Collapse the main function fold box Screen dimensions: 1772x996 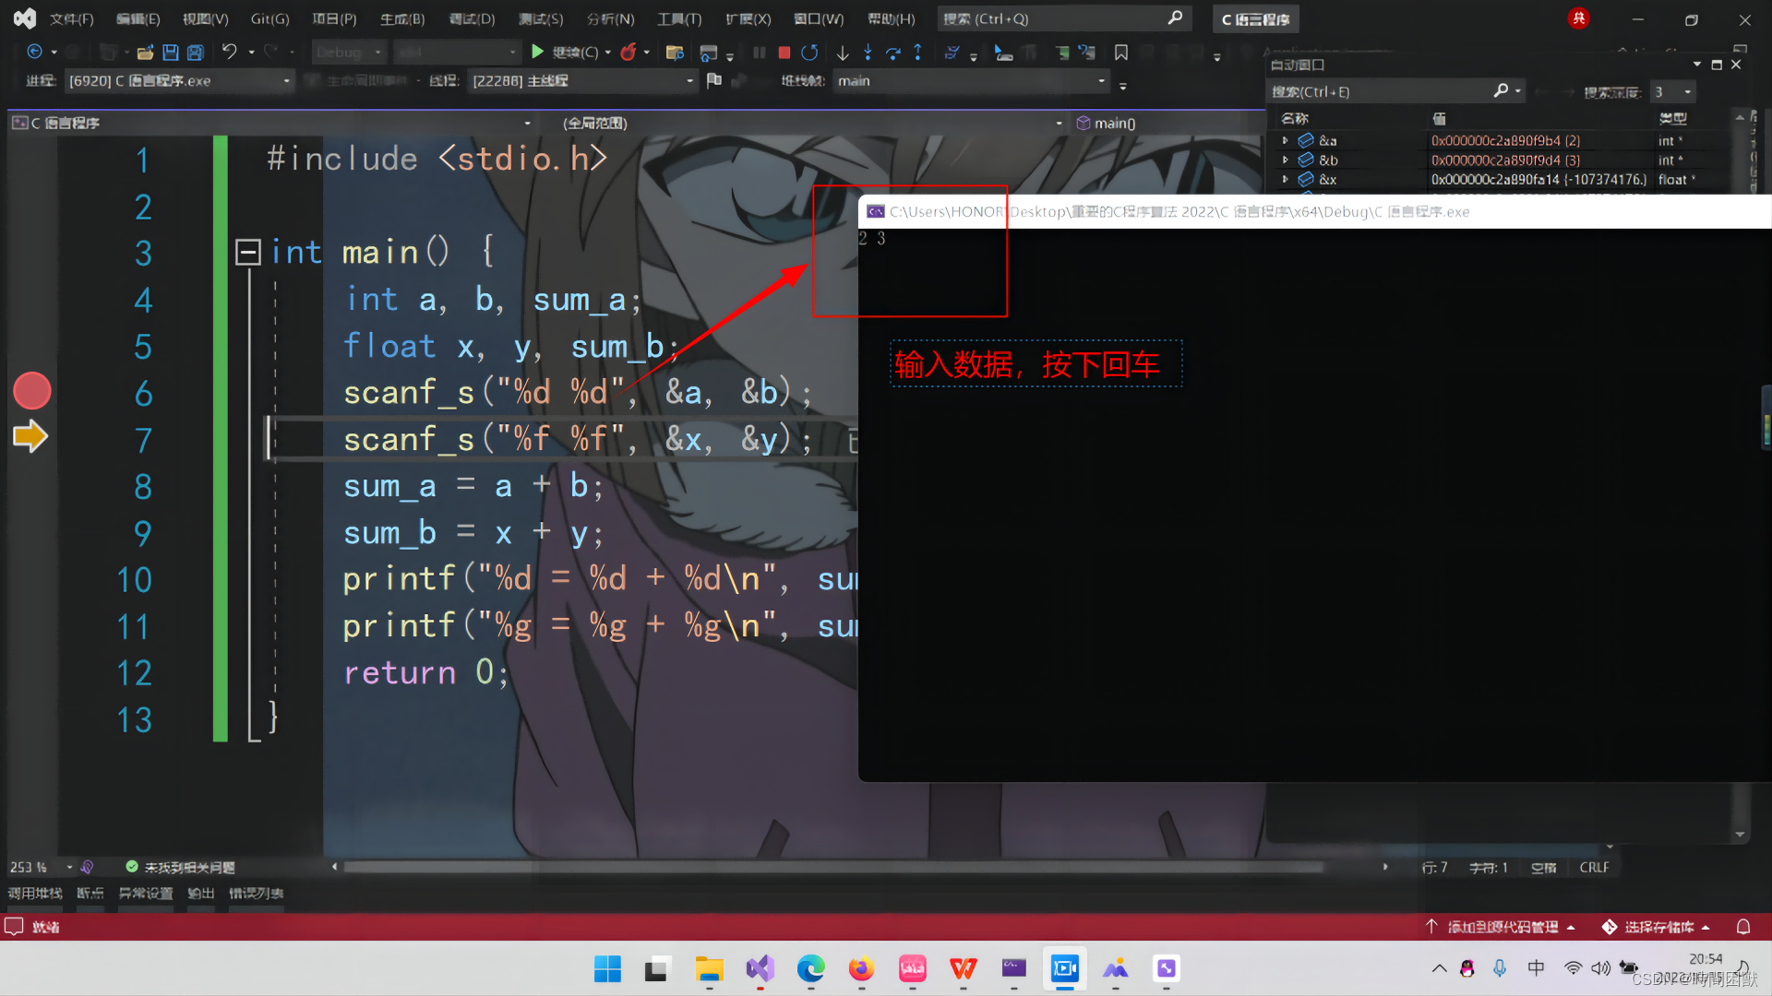coord(247,252)
